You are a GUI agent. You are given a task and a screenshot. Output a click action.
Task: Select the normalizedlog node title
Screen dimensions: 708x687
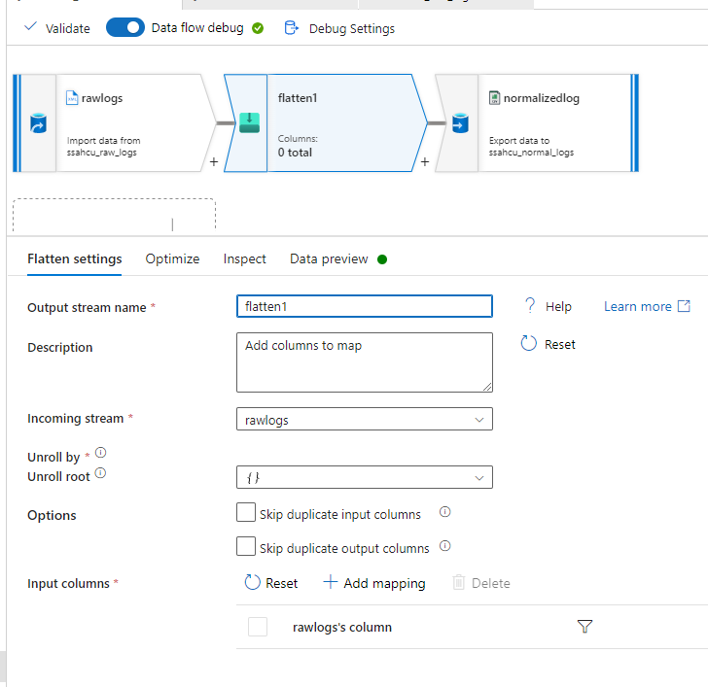click(542, 98)
